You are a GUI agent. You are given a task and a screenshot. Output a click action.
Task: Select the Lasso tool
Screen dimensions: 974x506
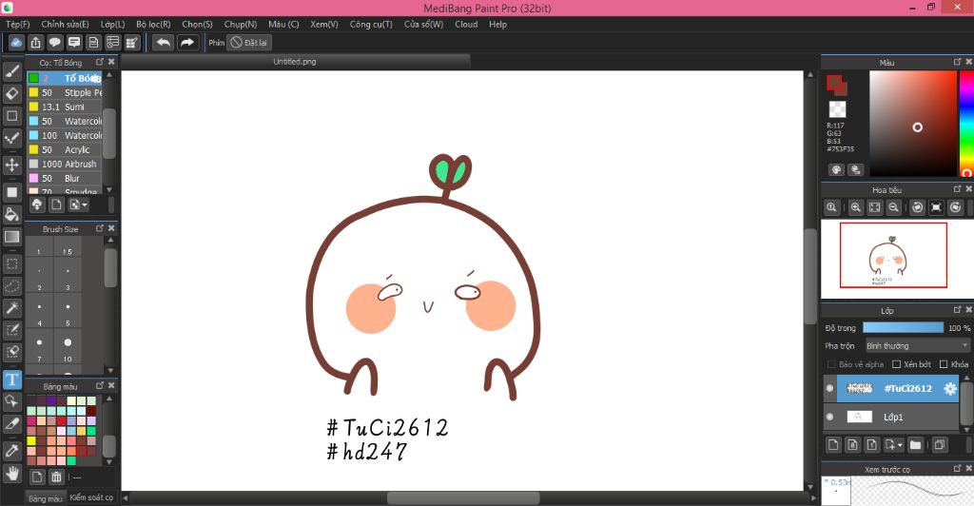(11, 286)
